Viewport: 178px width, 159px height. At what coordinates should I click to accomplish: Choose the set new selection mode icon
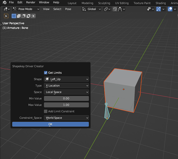14,16
